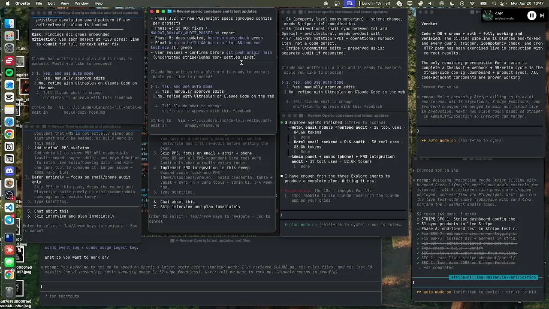
Task: Open Finder from the Dock
Action: click(x=9, y=24)
